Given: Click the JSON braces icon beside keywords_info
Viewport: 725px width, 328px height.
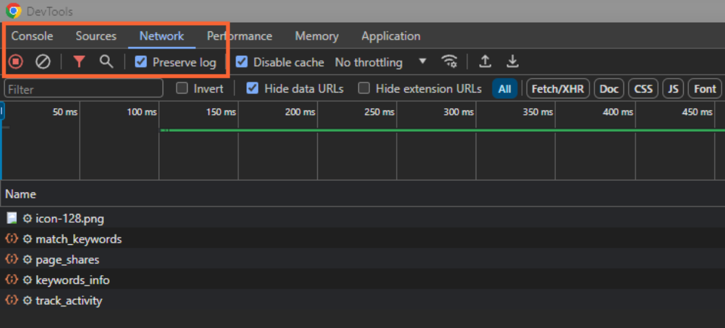Looking at the screenshot, I should click(x=11, y=279).
